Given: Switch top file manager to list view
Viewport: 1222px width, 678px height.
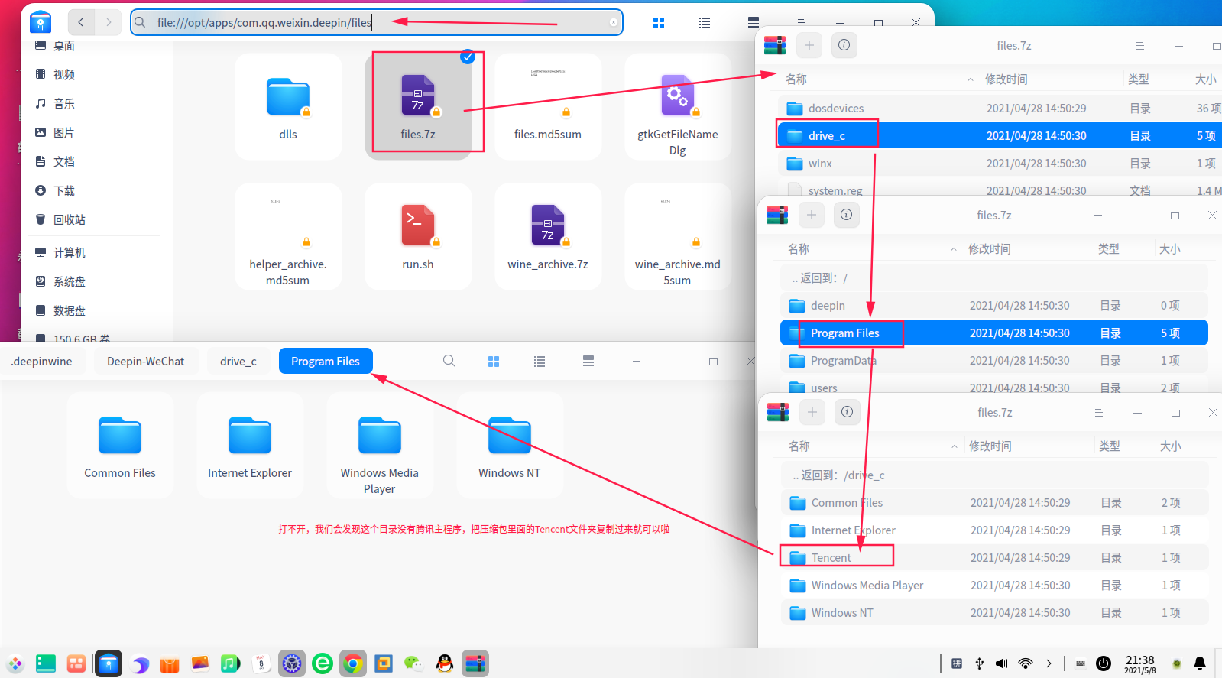Looking at the screenshot, I should click(x=705, y=23).
